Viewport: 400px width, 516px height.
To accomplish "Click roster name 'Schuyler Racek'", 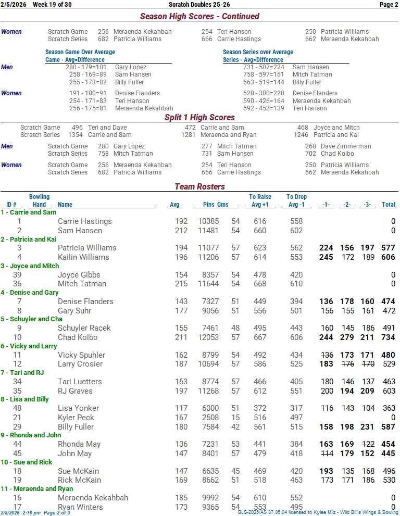I will coord(84,328).
